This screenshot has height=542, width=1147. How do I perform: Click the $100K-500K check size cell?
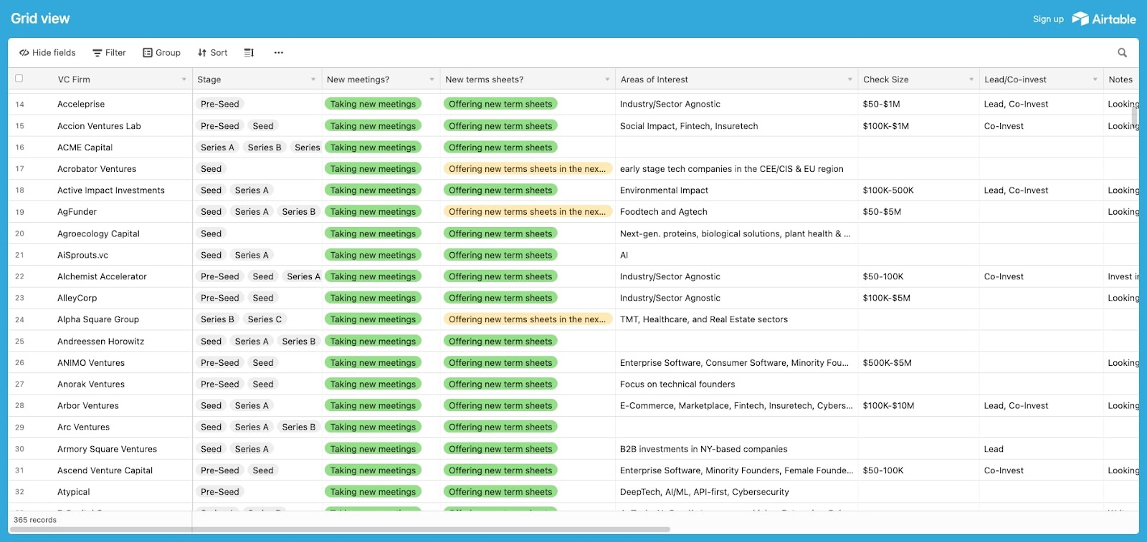click(918, 190)
